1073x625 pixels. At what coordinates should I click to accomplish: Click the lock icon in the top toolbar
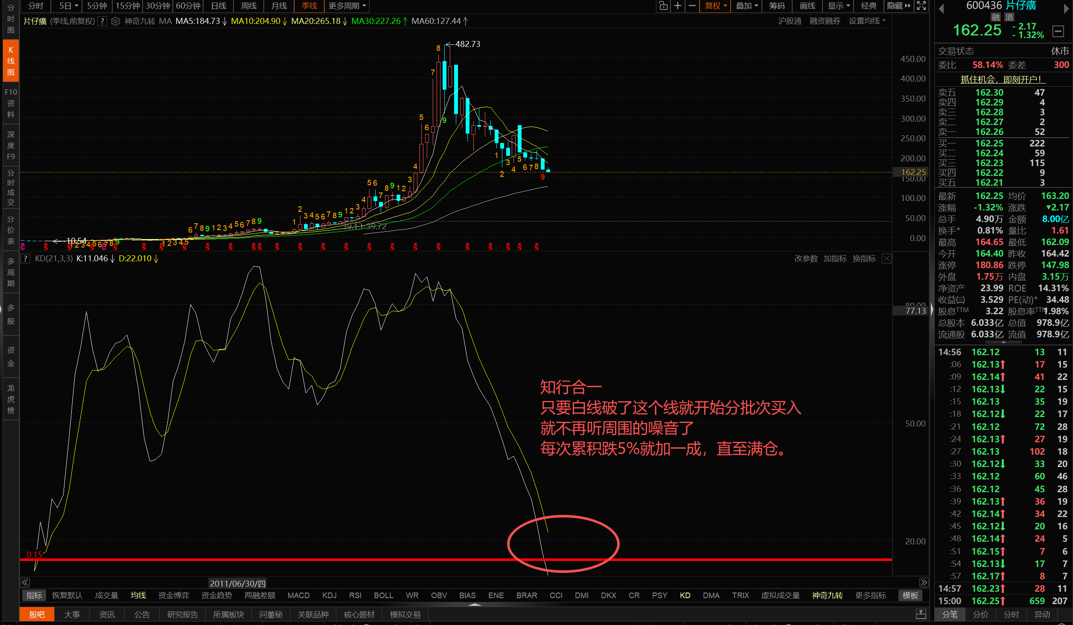(663, 6)
